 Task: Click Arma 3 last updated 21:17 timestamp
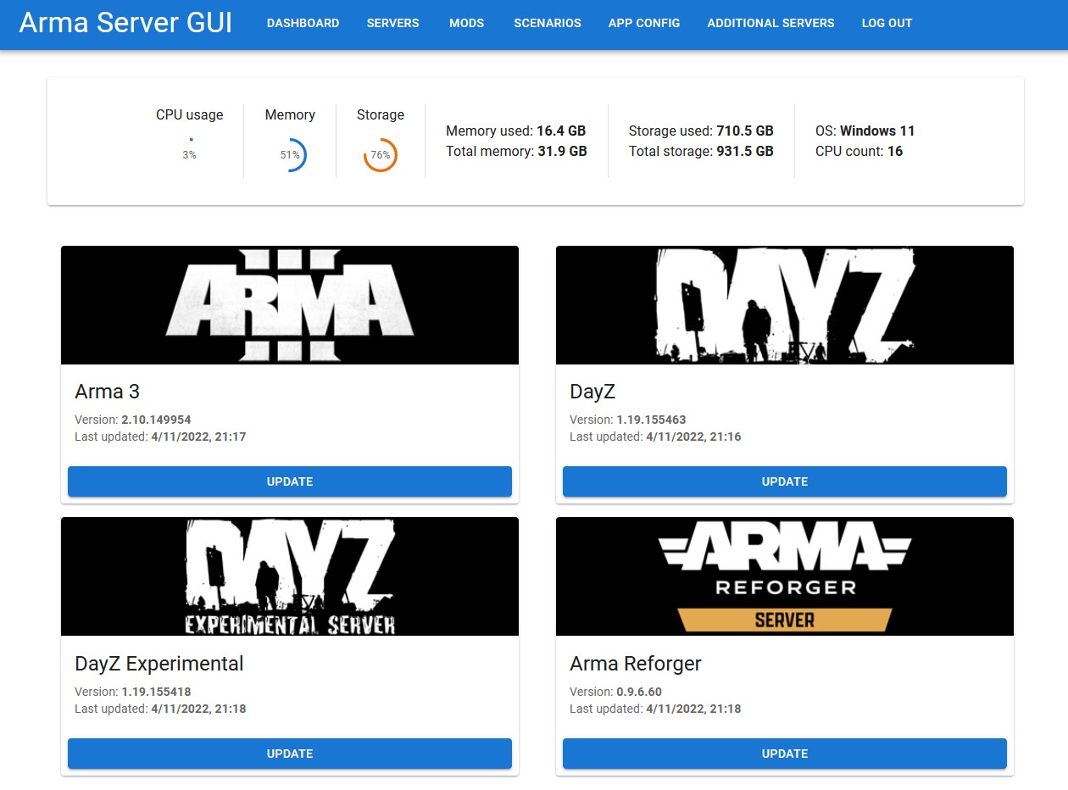click(198, 437)
